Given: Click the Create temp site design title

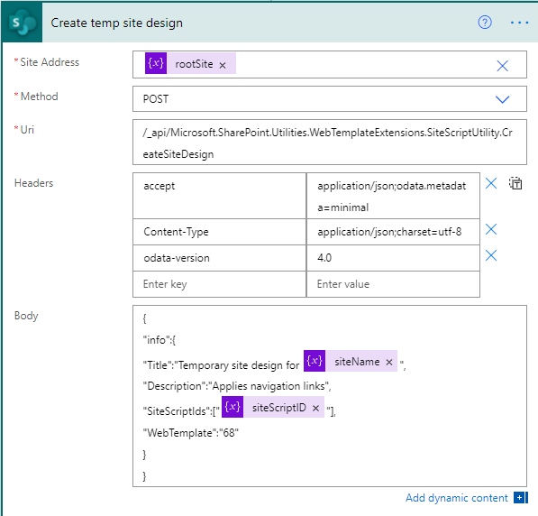Looking at the screenshot, I should point(116,23).
